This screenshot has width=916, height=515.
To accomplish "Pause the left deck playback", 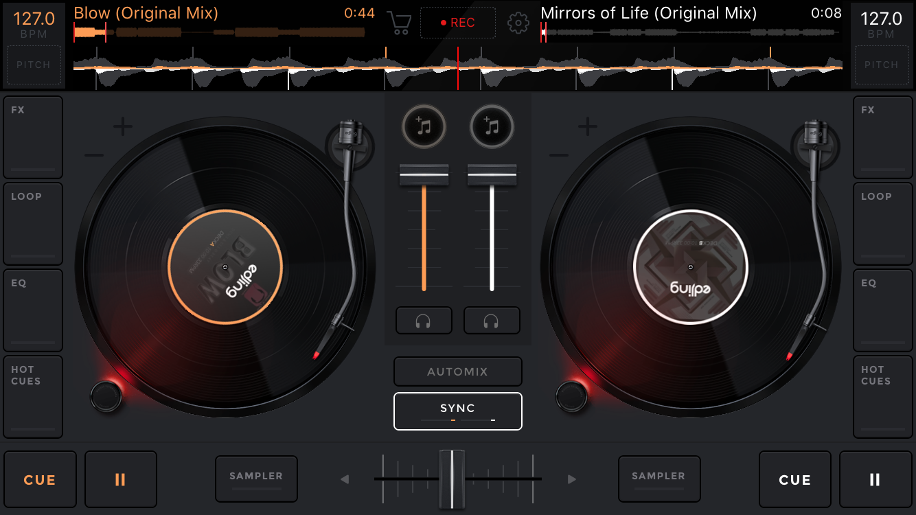I will 120,479.
